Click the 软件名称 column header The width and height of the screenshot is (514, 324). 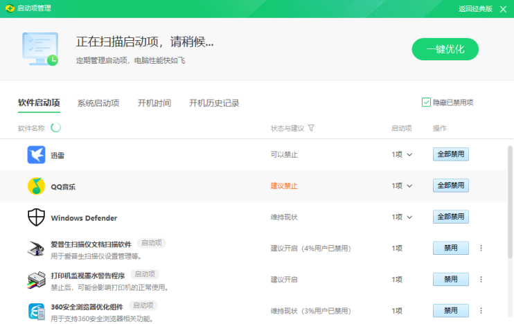[31, 128]
